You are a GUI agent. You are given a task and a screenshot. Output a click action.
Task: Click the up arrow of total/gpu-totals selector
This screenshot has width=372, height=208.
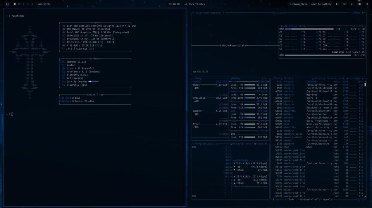click(x=229, y=45)
